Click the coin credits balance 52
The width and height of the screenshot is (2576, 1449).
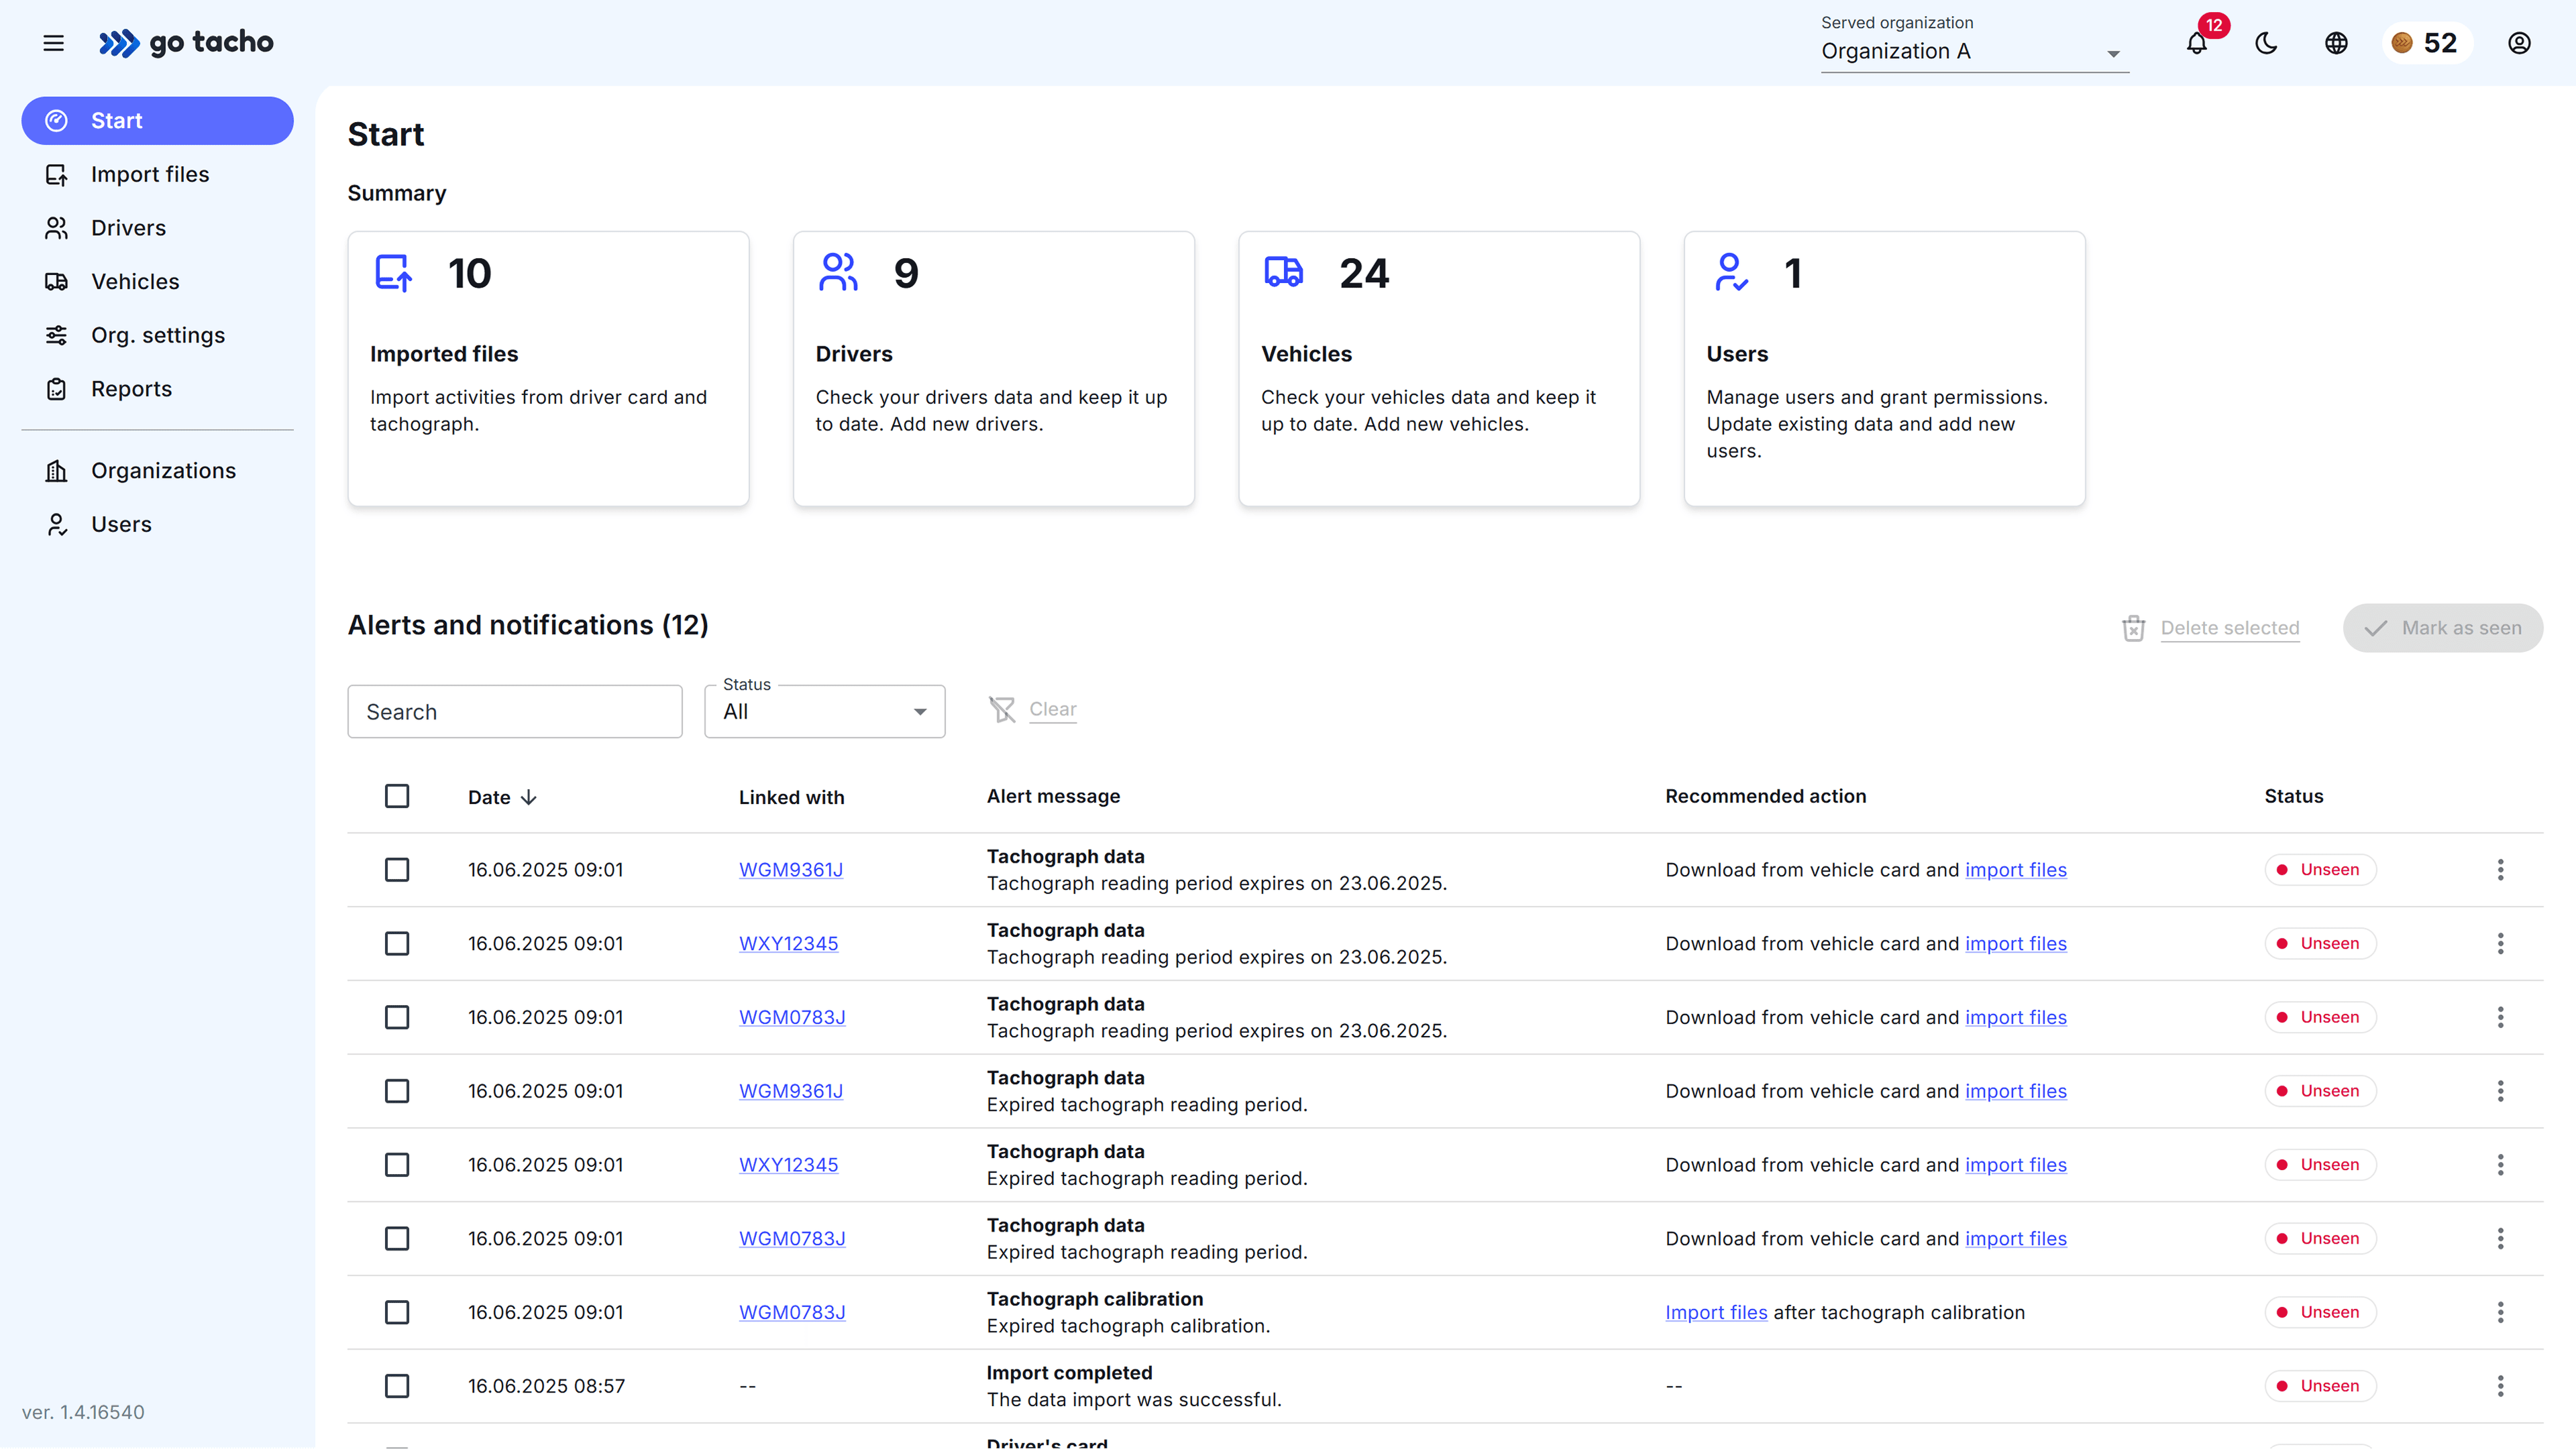[2426, 43]
